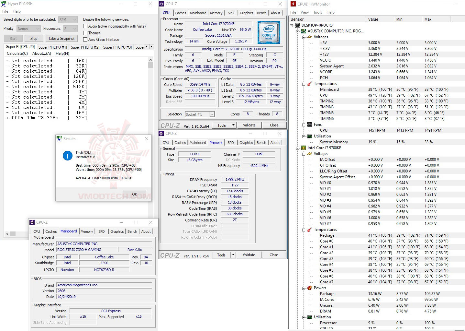Click the Intel Core i7 logo in CPU-Z

[x=269, y=32]
